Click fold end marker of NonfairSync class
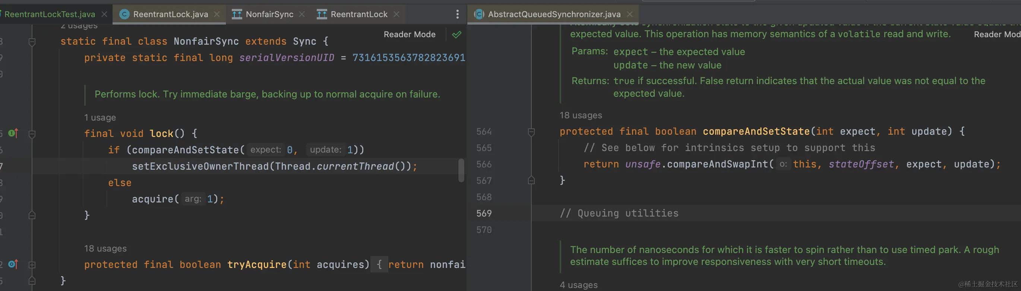 pos(32,281)
